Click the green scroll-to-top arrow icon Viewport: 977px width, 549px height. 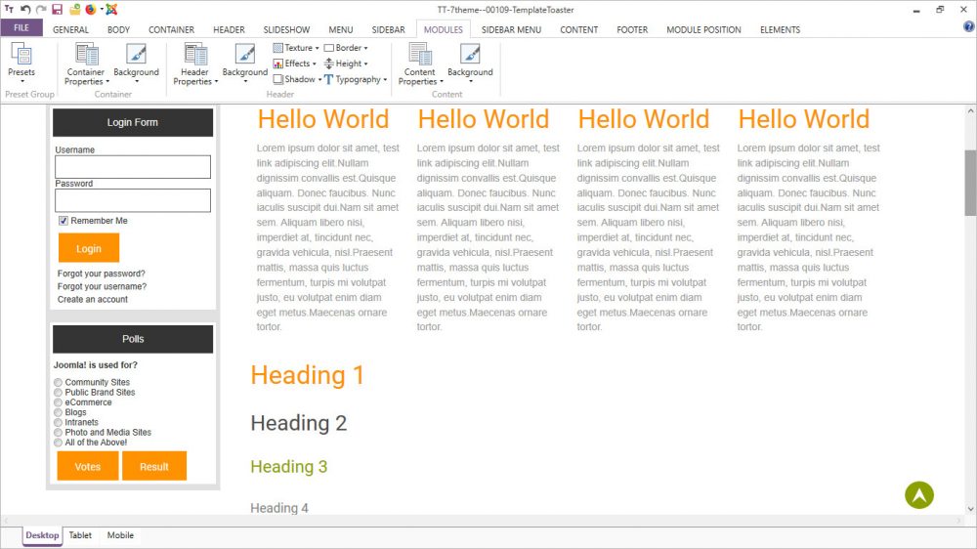click(x=918, y=495)
